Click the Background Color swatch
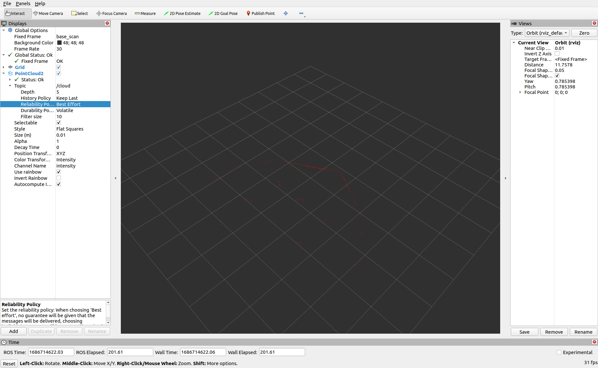 click(x=59, y=42)
